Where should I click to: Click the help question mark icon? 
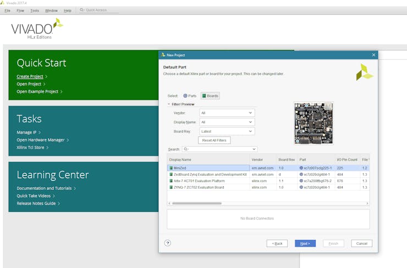[x=168, y=243]
